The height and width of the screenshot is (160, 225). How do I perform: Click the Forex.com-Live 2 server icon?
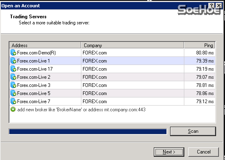tap(13, 77)
